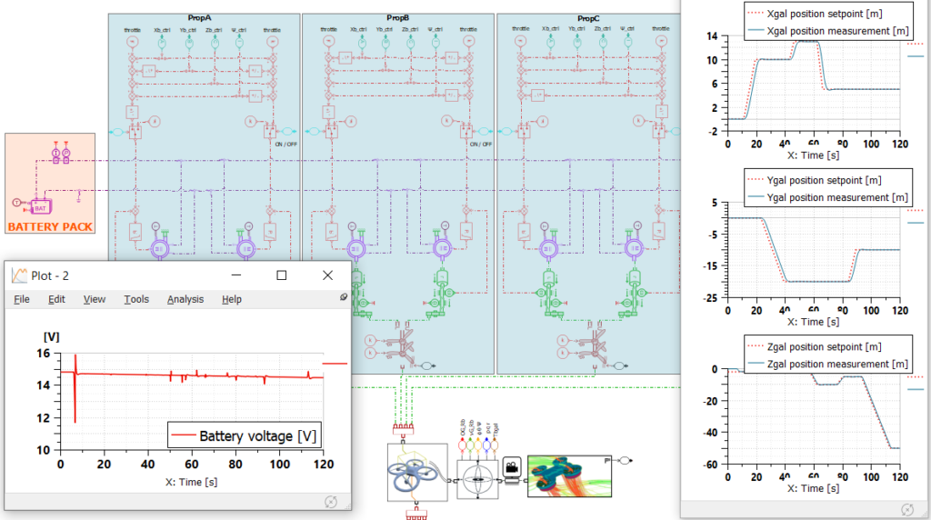The width and height of the screenshot is (931, 520).
Task: Click the Ygal position measurement [m] legend entry
Action: pyautogui.click(x=828, y=197)
